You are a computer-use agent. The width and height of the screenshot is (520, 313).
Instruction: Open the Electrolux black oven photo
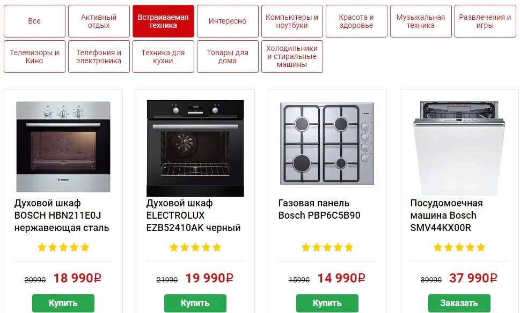coord(195,148)
